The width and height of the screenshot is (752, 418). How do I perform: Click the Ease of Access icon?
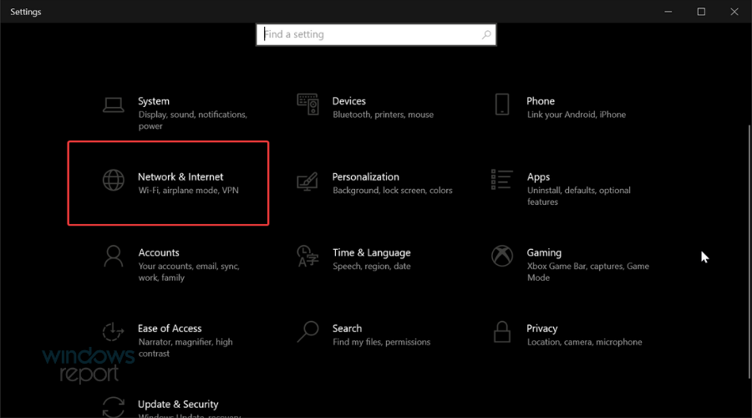[113, 332]
